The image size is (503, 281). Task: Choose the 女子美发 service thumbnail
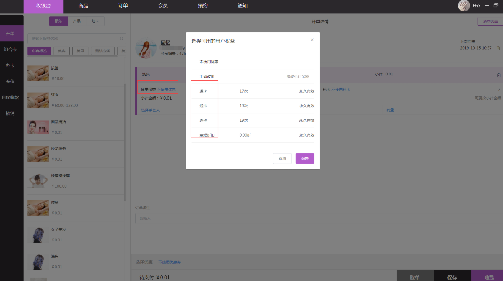[38, 235]
